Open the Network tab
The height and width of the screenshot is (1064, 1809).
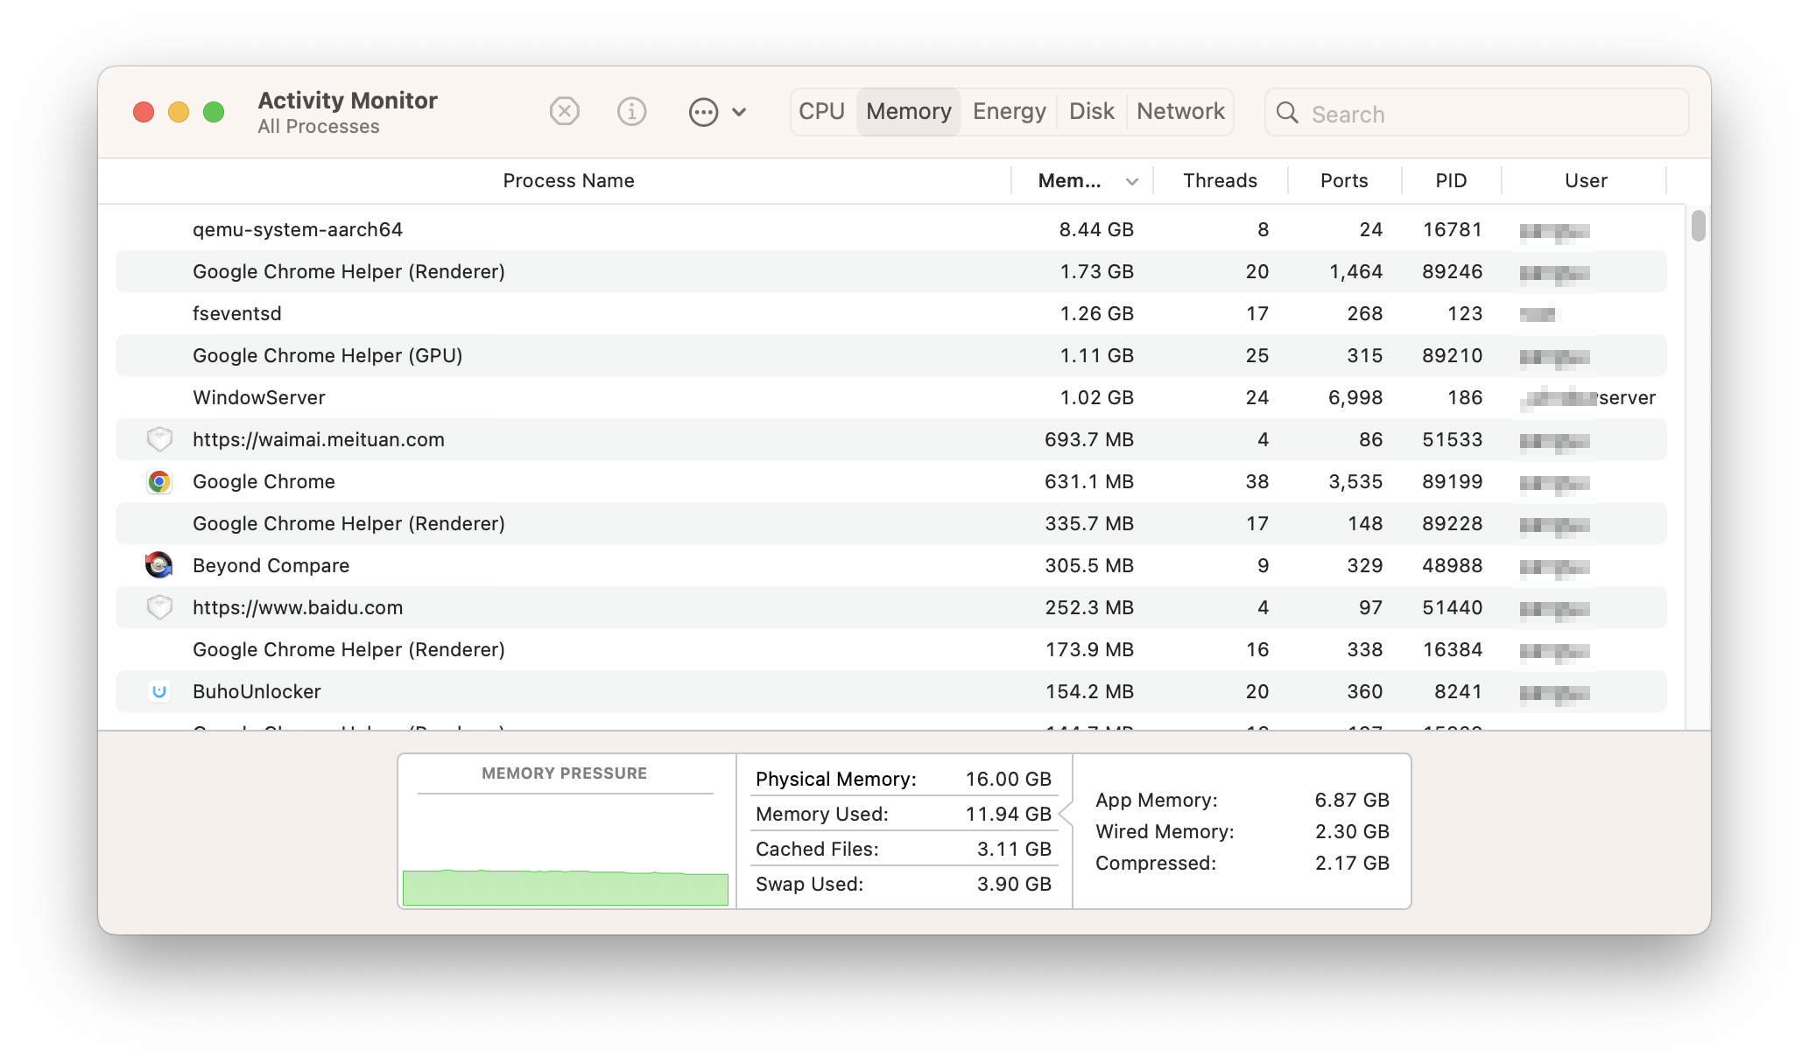point(1179,112)
